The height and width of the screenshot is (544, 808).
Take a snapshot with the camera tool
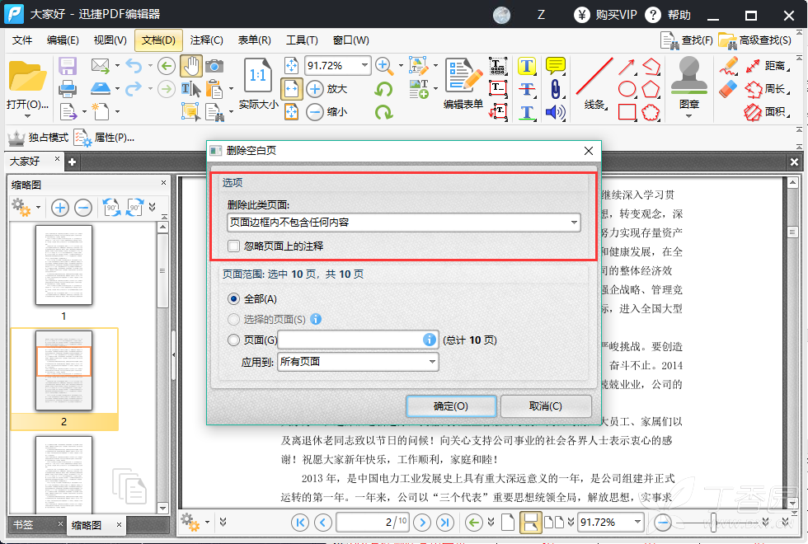point(214,66)
